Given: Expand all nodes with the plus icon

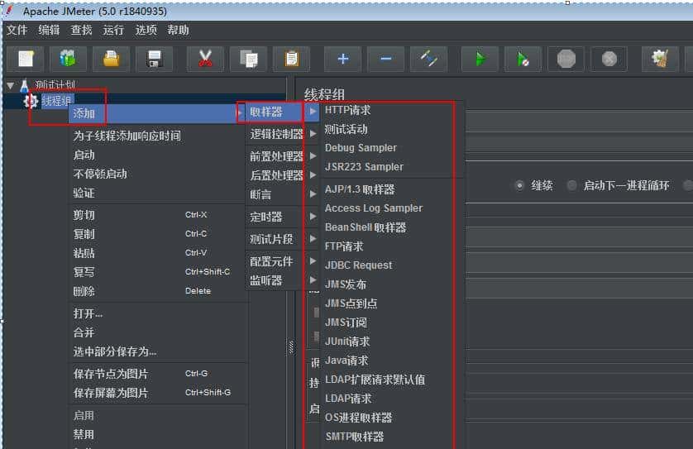Looking at the screenshot, I should pos(342,59).
